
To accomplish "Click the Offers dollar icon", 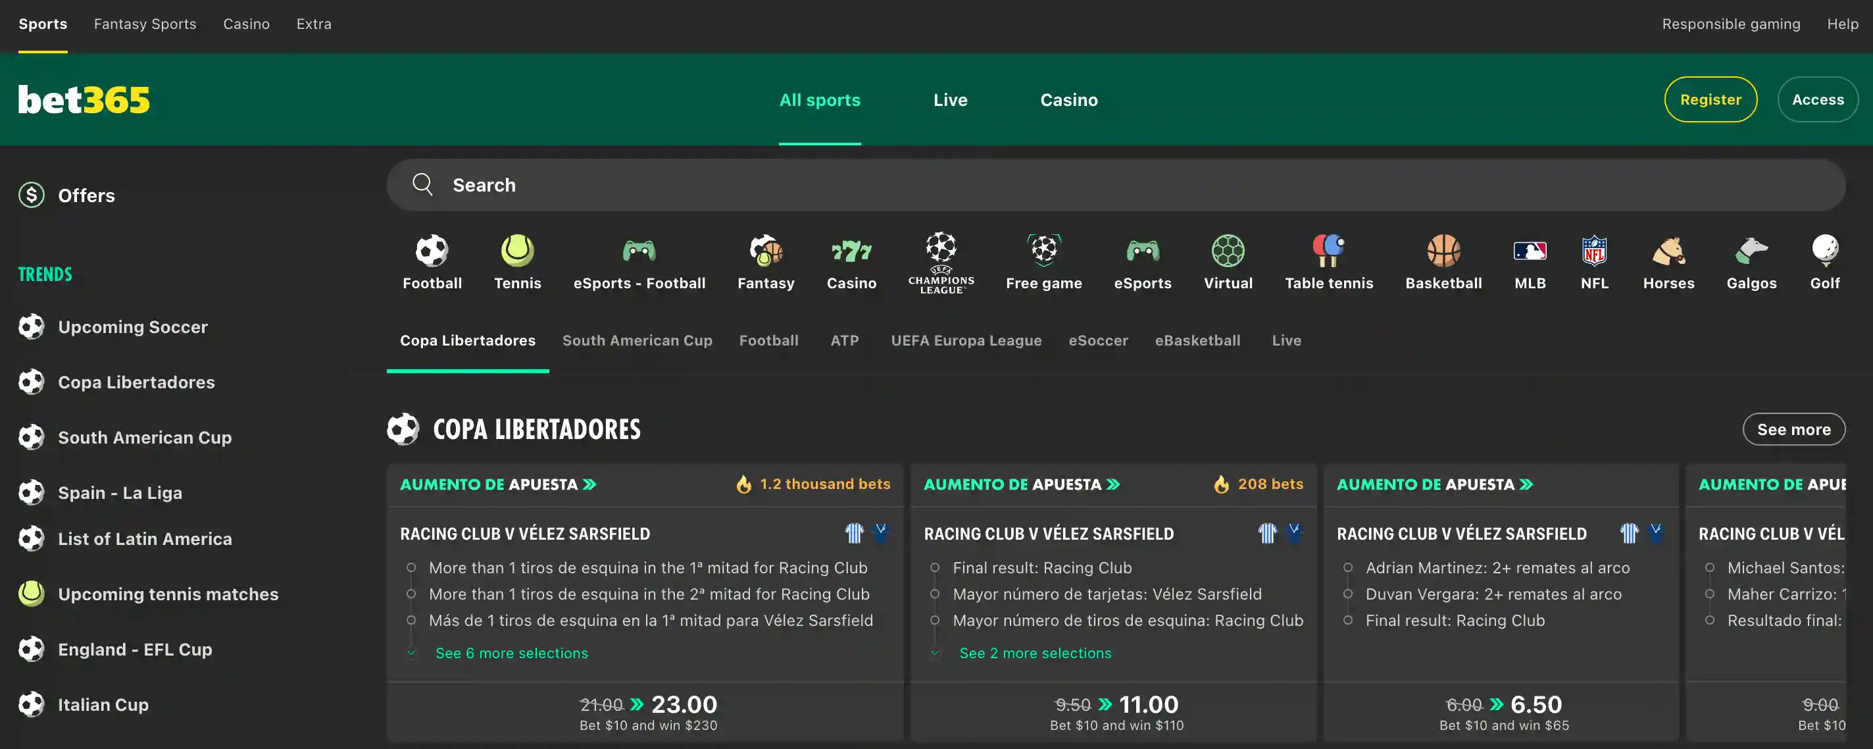I will (30, 195).
